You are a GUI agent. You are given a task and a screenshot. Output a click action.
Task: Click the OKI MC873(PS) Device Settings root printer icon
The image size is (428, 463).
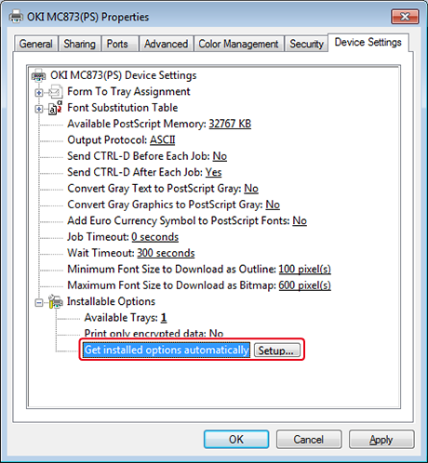39,75
